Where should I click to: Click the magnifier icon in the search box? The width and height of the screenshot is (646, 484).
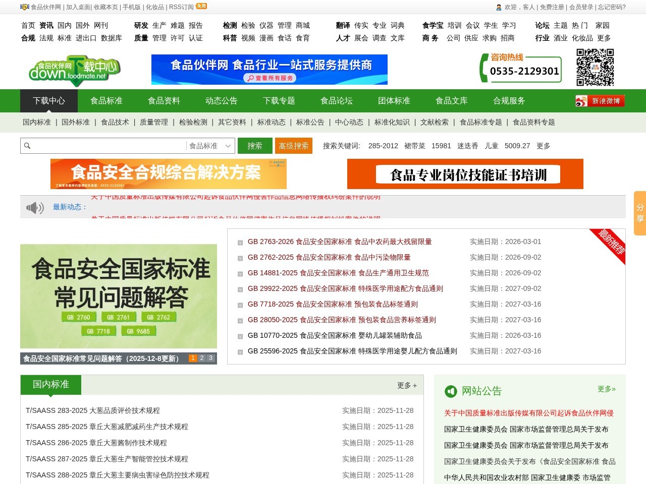pyautogui.click(x=27, y=146)
